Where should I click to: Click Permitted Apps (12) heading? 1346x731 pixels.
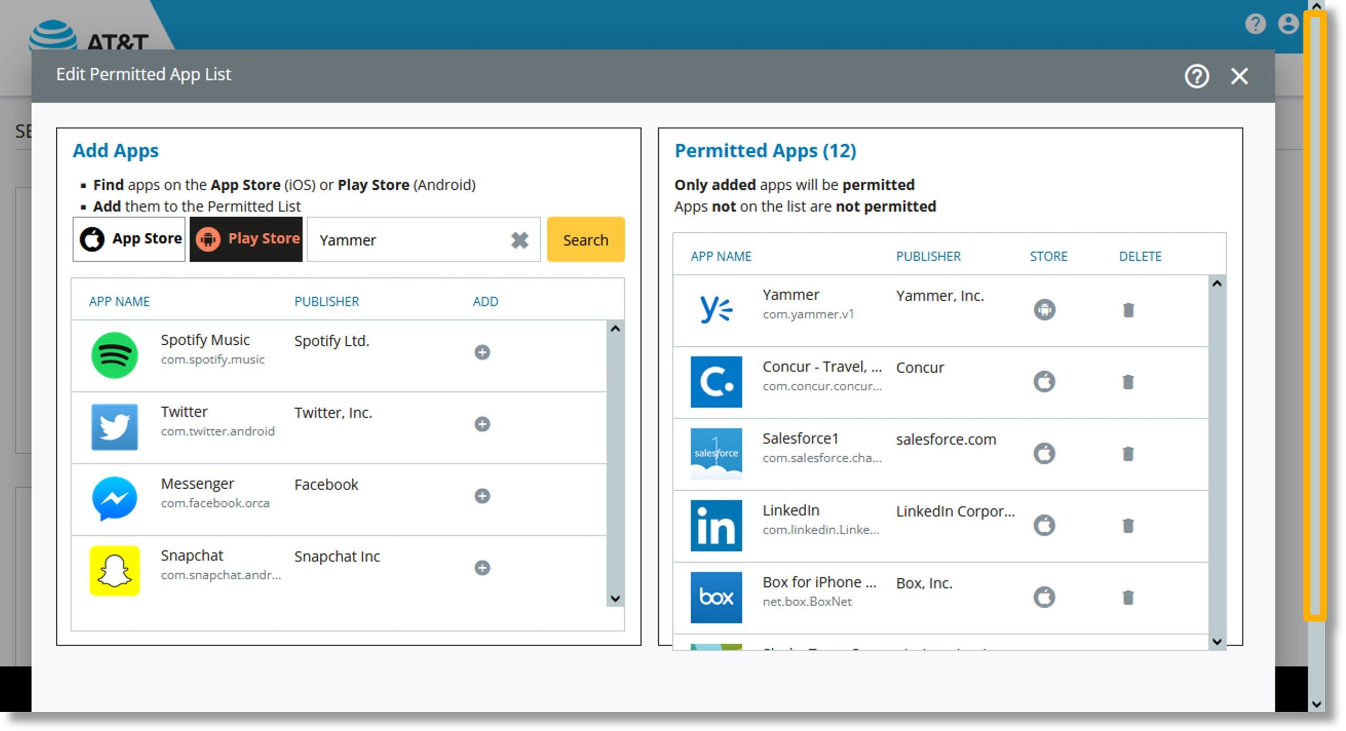click(x=765, y=151)
